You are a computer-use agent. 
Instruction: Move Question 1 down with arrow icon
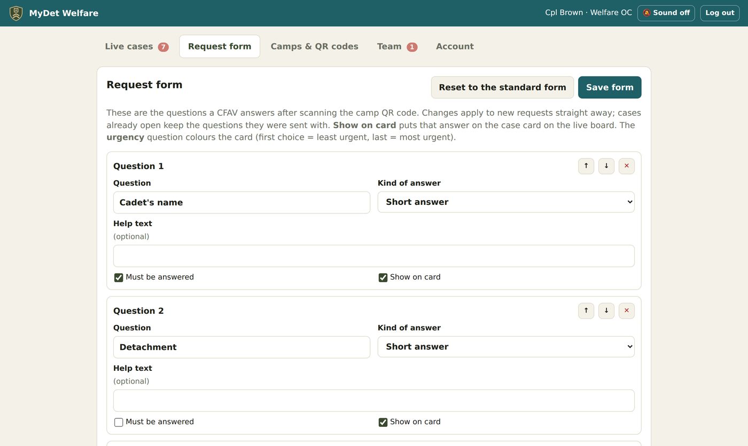pyautogui.click(x=606, y=166)
